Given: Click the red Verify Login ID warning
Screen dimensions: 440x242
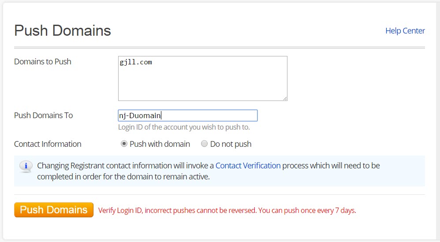Looking at the screenshot, I should [177, 211].
